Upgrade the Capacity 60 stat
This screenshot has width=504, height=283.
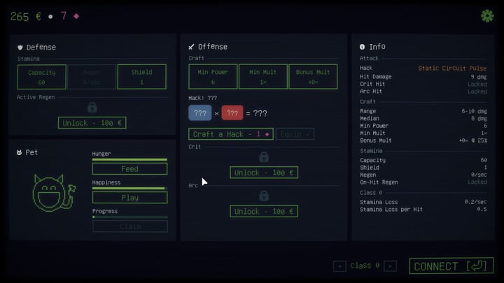point(42,77)
